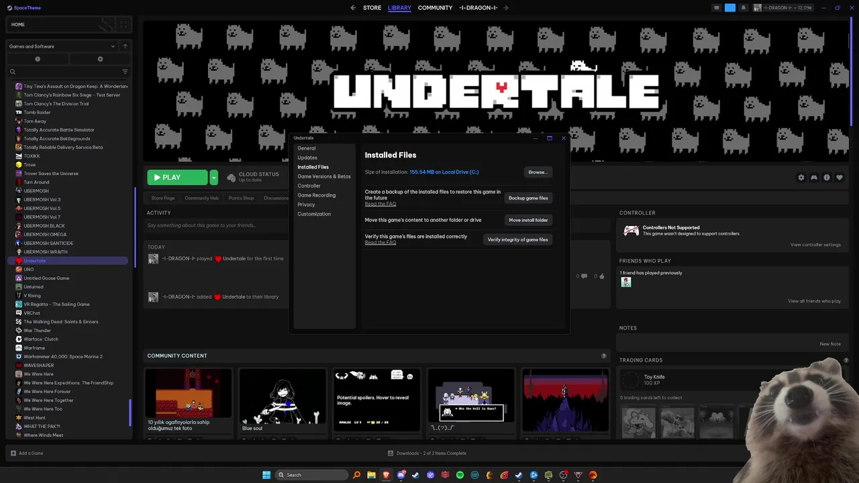The width and height of the screenshot is (859, 483).
Task: Click the gray button left of the blue title bar button
Action: [x=717, y=8]
